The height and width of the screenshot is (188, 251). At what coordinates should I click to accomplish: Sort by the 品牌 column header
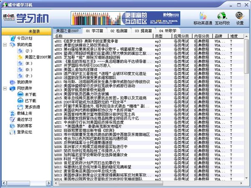tap(220, 36)
